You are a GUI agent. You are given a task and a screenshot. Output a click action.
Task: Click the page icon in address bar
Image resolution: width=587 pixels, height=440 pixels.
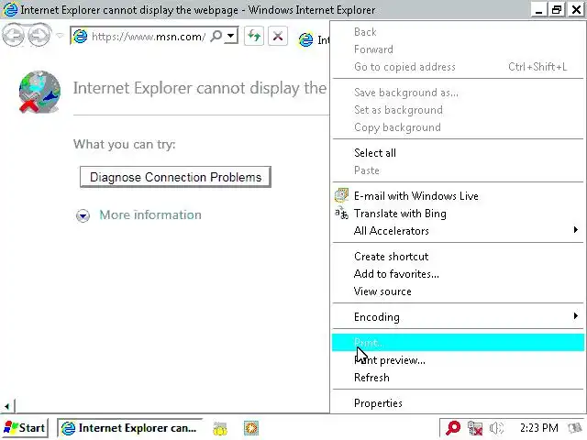80,37
